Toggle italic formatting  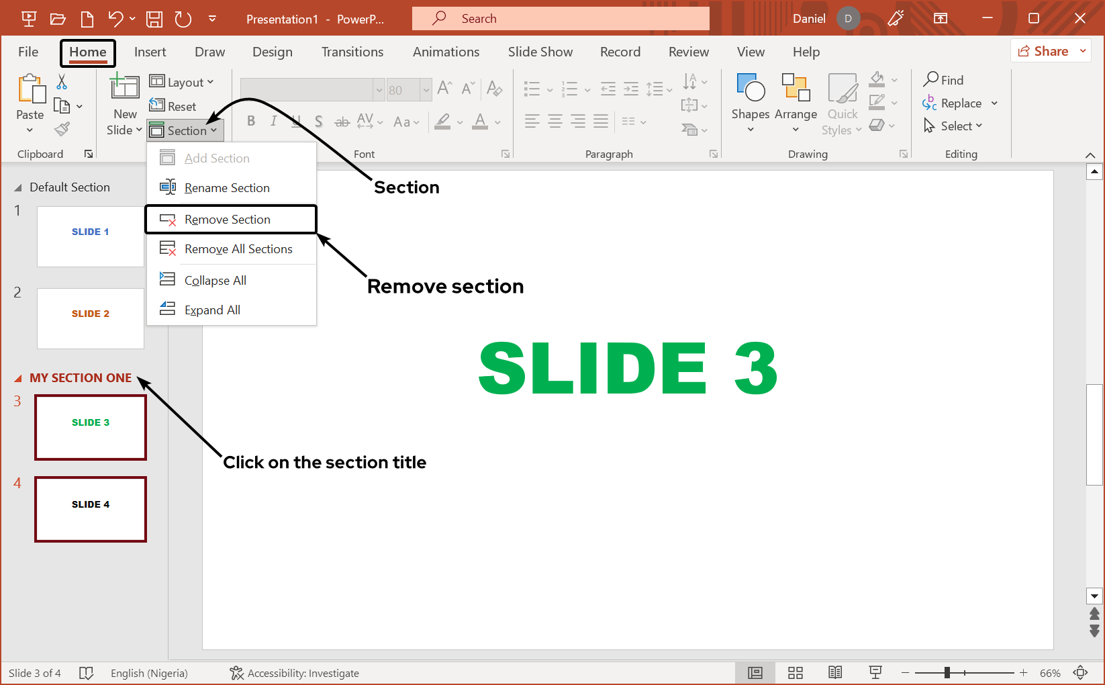273,121
